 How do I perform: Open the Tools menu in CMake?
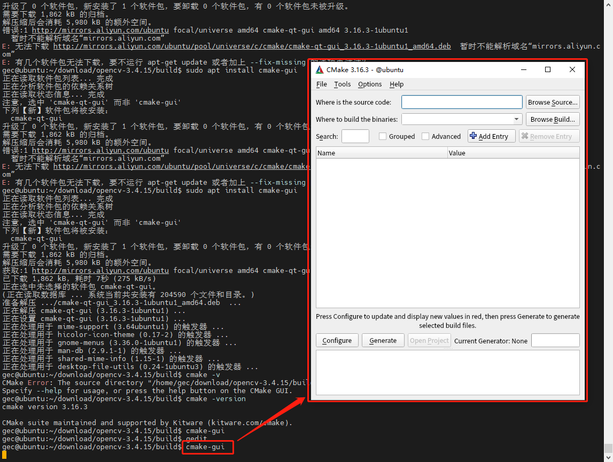(343, 84)
